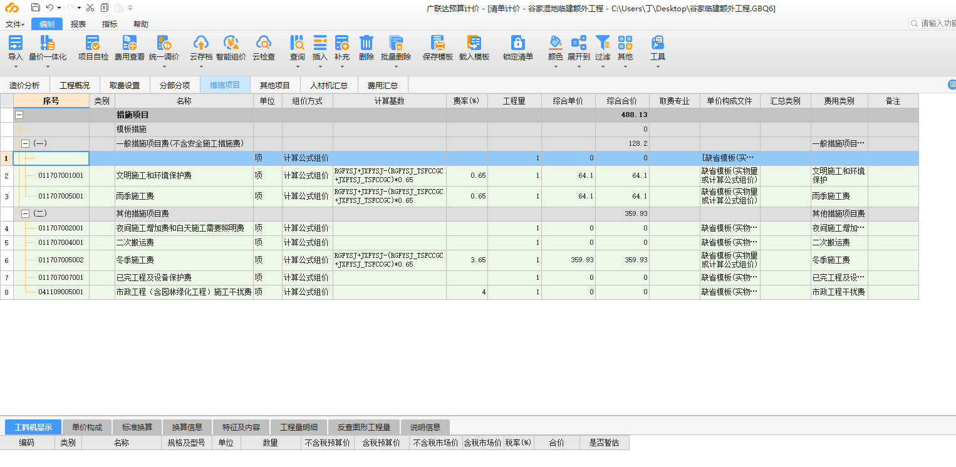
Task: Click the 工具 tools icon
Action: 658,43
